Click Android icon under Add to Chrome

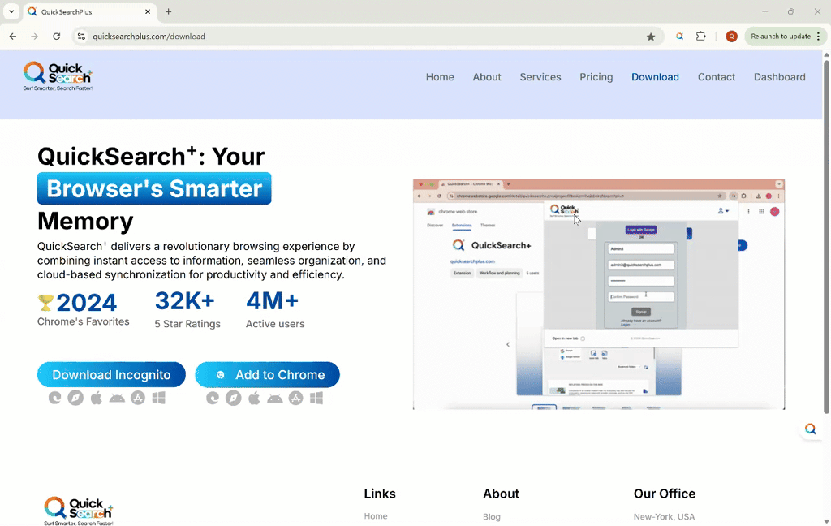(274, 399)
